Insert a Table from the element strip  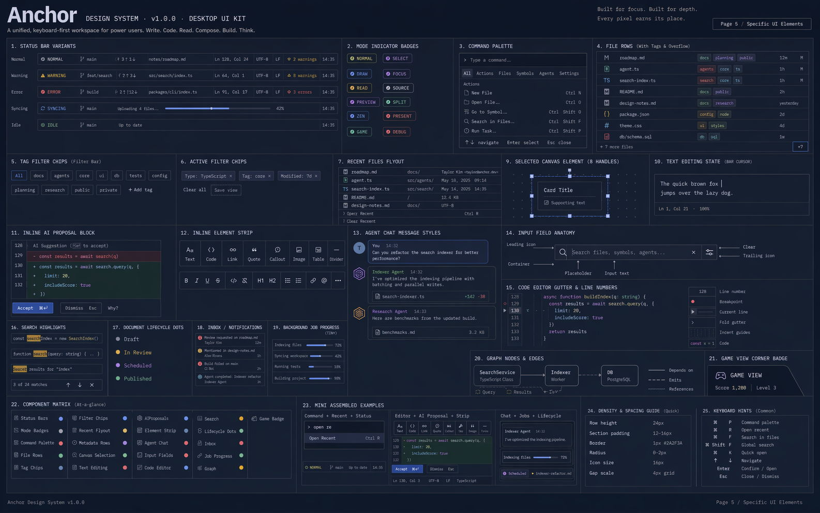(318, 253)
